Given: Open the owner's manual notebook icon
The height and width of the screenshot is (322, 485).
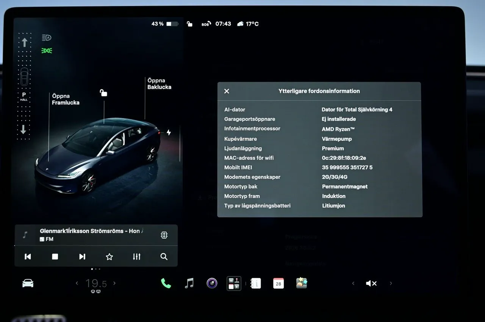Looking at the screenshot, I should pyautogui.click(x=256, y=283).
